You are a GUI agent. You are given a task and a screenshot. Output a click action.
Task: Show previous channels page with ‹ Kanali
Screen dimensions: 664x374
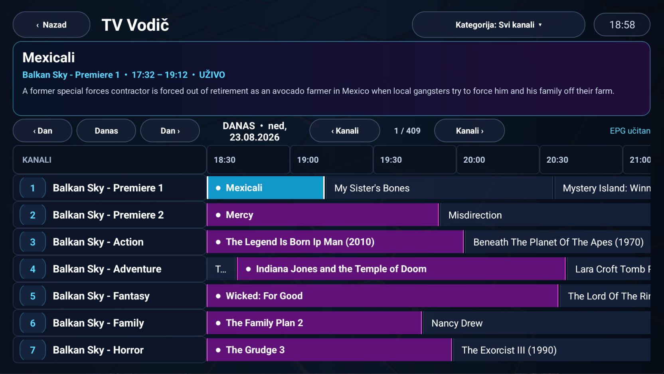coord(345,131)
